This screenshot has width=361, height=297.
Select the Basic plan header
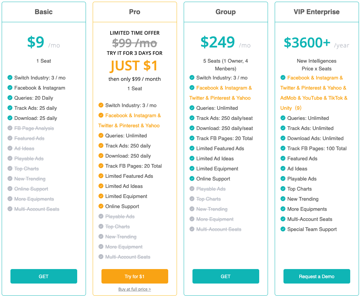click(x=43, y=12)
